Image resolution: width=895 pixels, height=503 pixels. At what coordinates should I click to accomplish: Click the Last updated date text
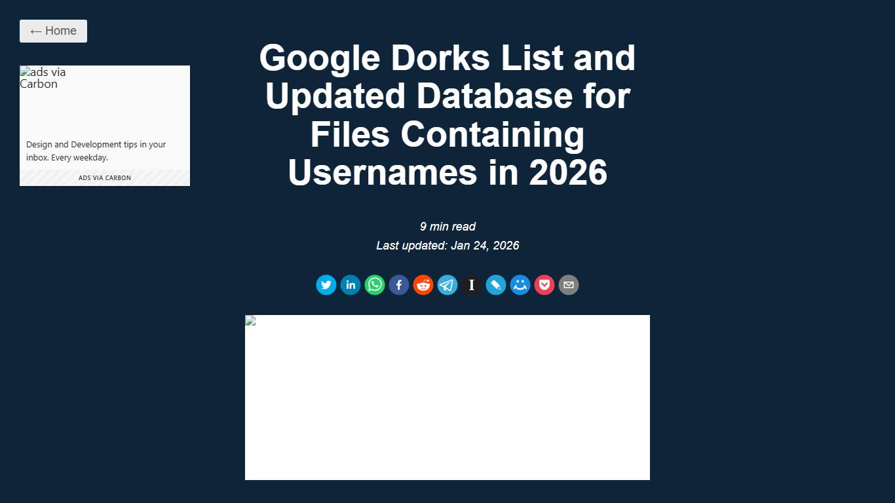(447, 246)
